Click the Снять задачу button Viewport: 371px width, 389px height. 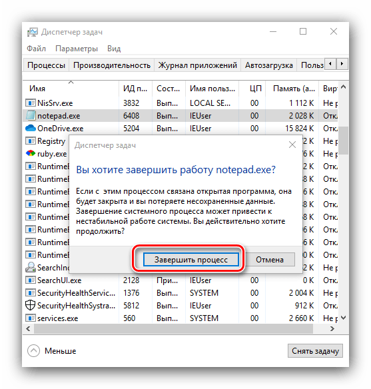tap(315, 351)
